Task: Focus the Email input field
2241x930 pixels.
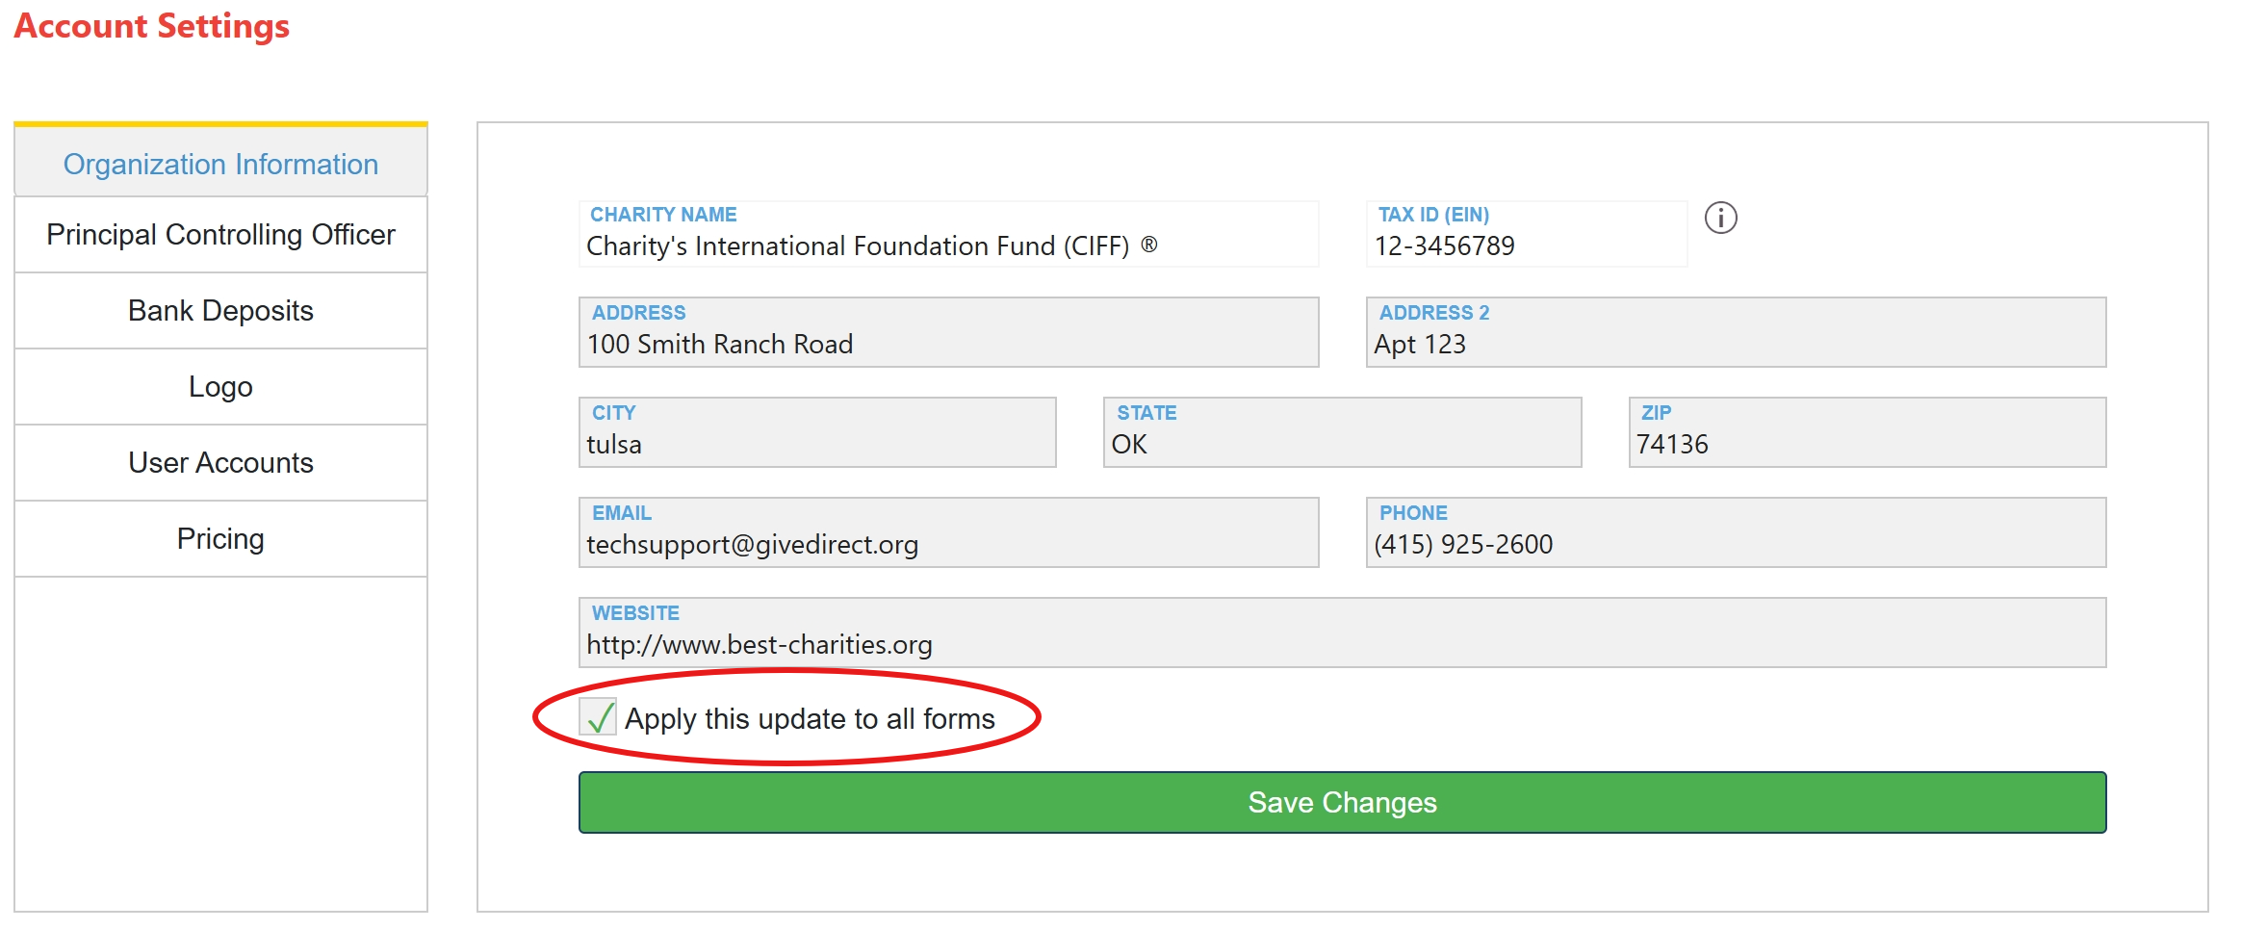Action: tap(948, 532)
